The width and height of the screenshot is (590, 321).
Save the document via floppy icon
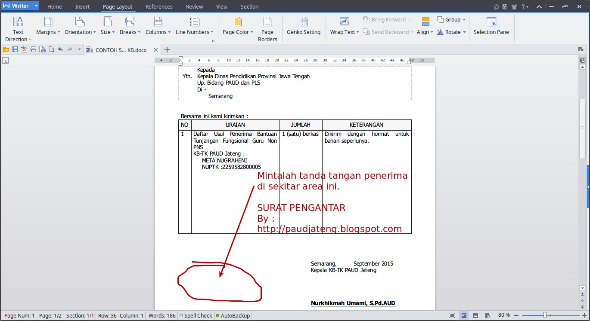pyautogui.click(x=15, y=50)
